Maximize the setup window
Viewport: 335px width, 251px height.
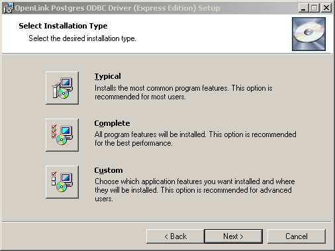click(x=314, y=8)
